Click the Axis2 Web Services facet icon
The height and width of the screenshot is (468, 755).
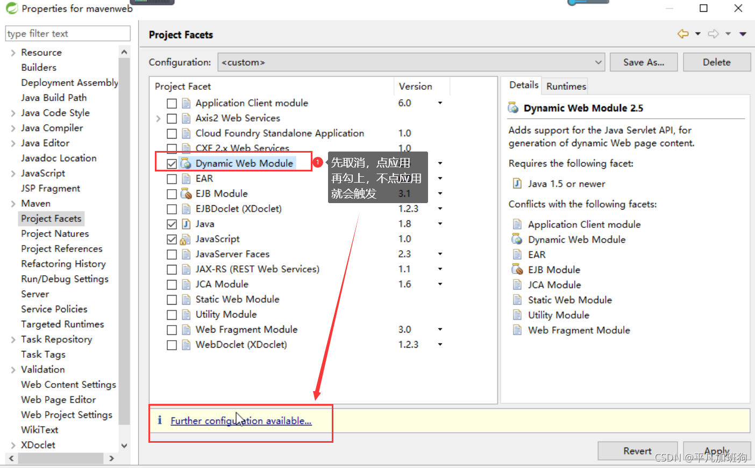click(186, 118)
